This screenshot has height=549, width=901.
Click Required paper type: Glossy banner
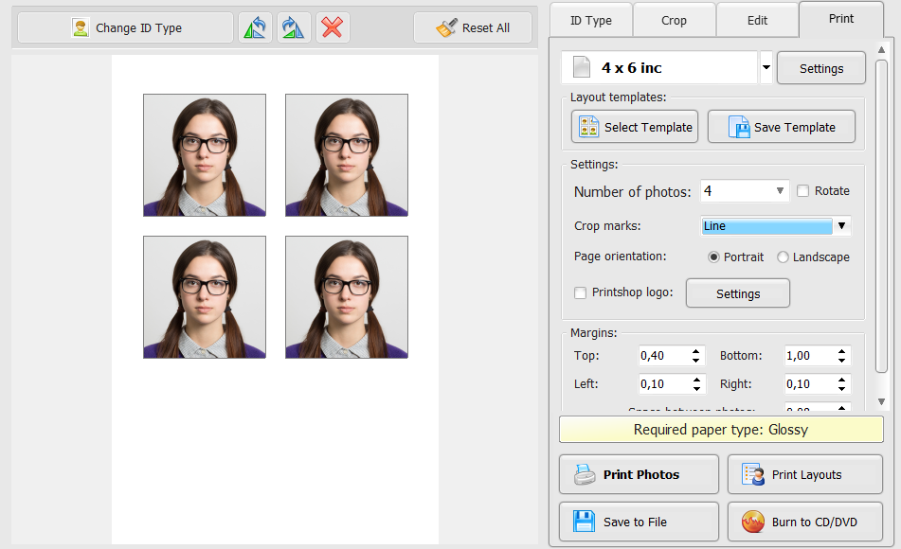click(721, 430)
